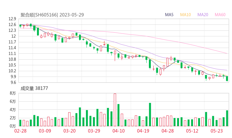This screenshot has width=232, height=138.
Task: Click the tallest red volume bar near 04-10
Action: coord(115,110)
